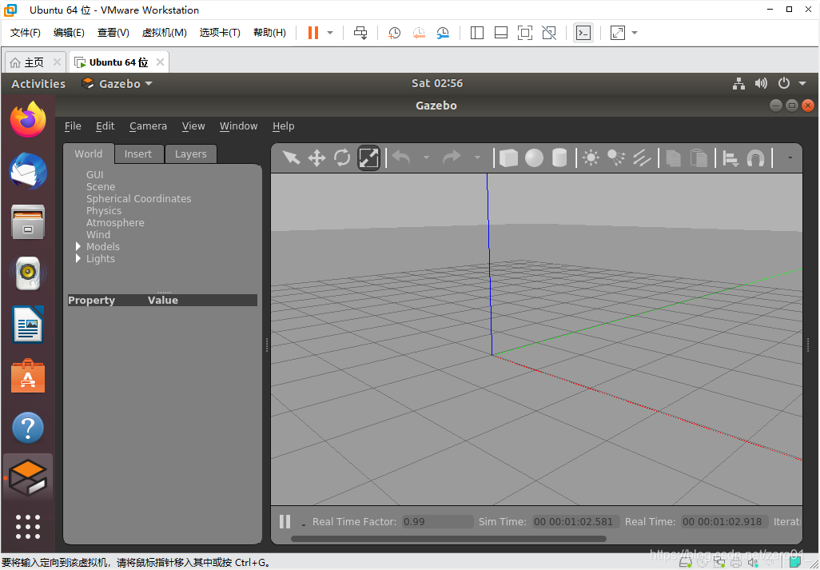Click the bottom status horizontal scrollbar
Image resolution: width=820 pixels, height=570 pixels.
click(448, 539)
